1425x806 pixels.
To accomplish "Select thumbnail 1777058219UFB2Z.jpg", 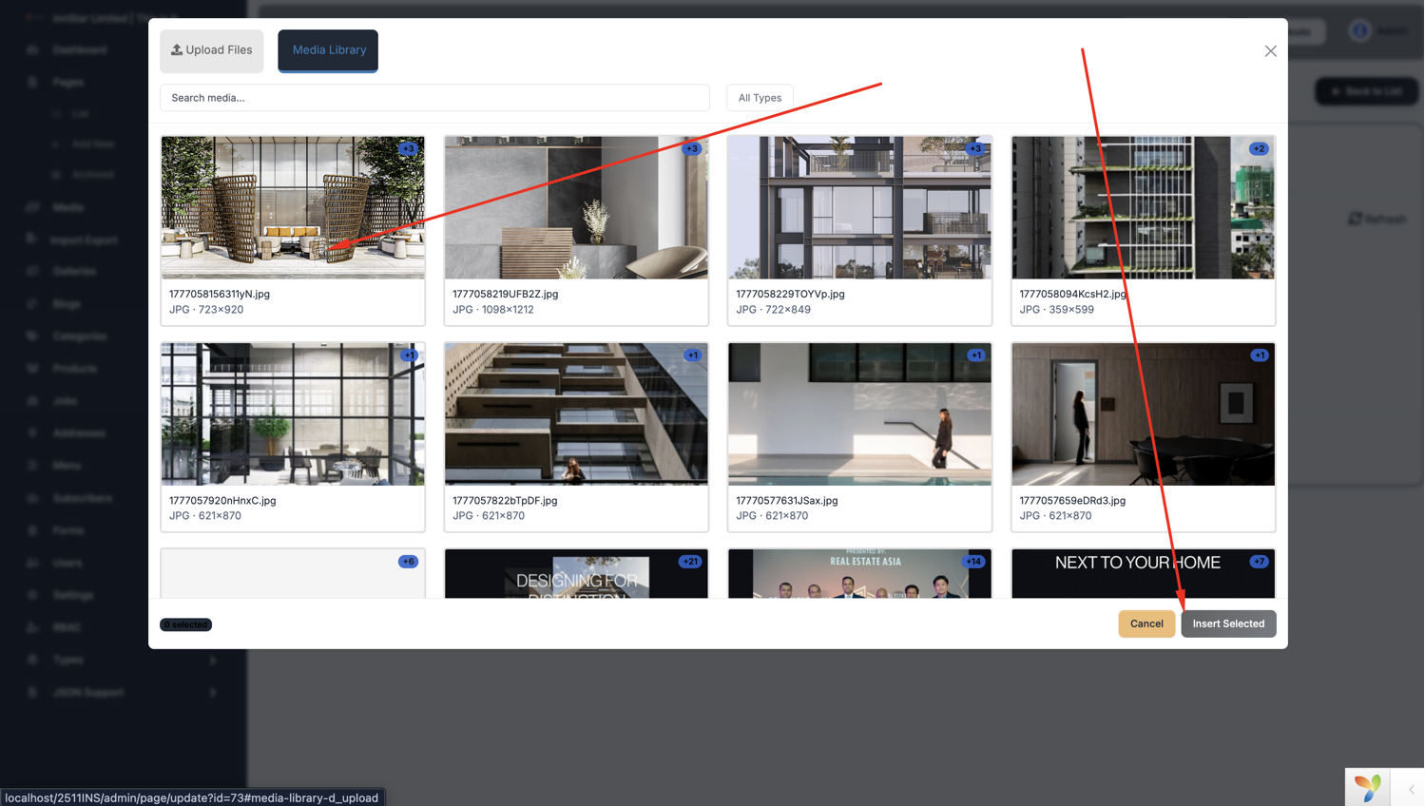I will [576, 207].
